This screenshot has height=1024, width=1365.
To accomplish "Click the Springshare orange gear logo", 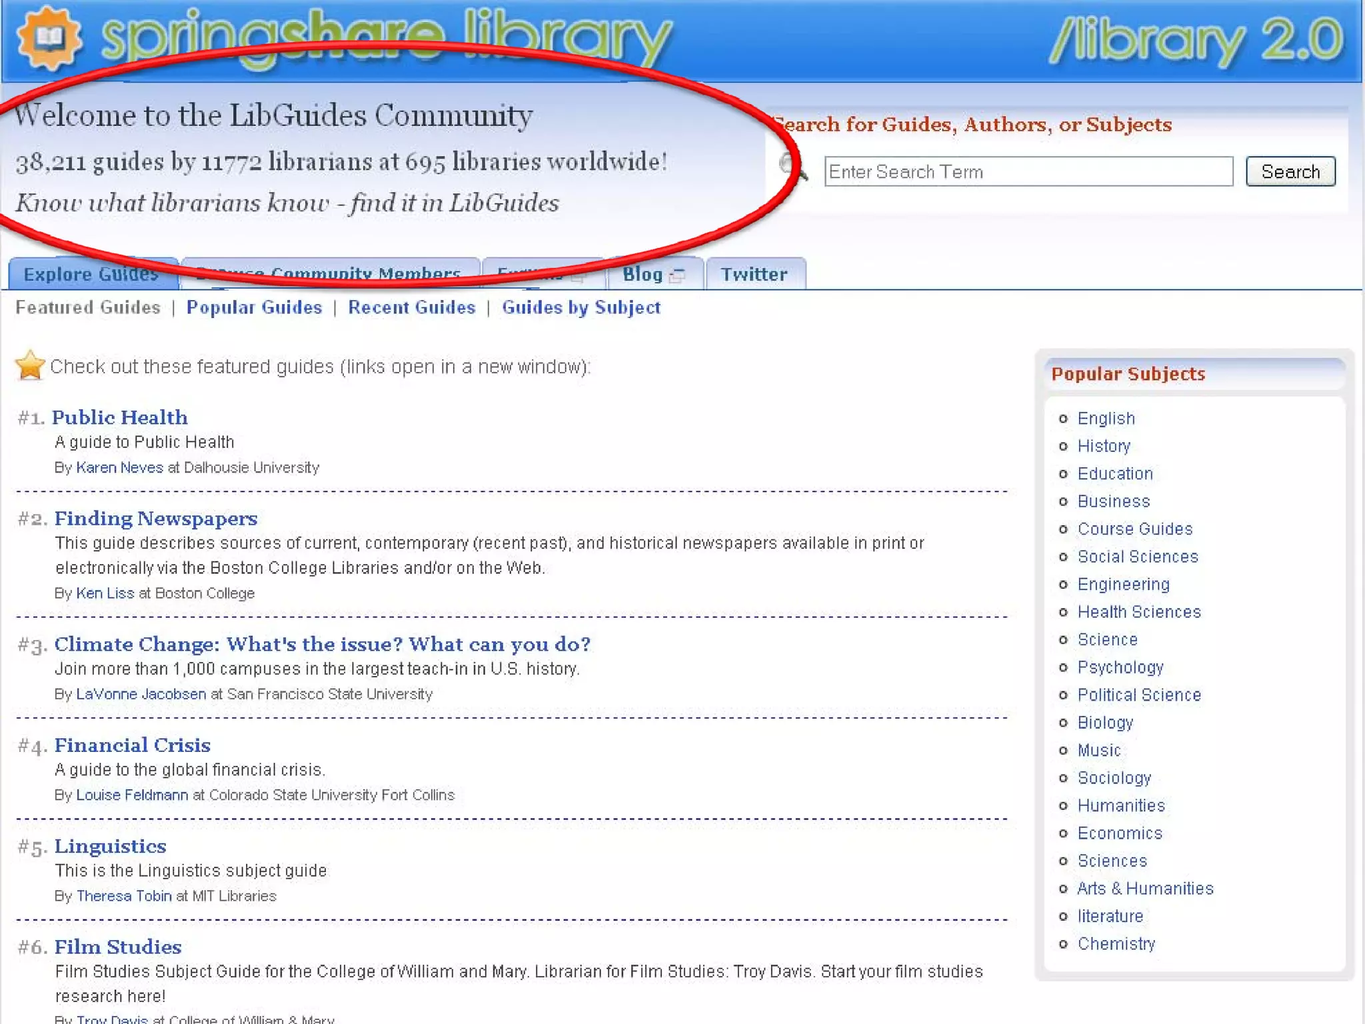I will point(49,39).
